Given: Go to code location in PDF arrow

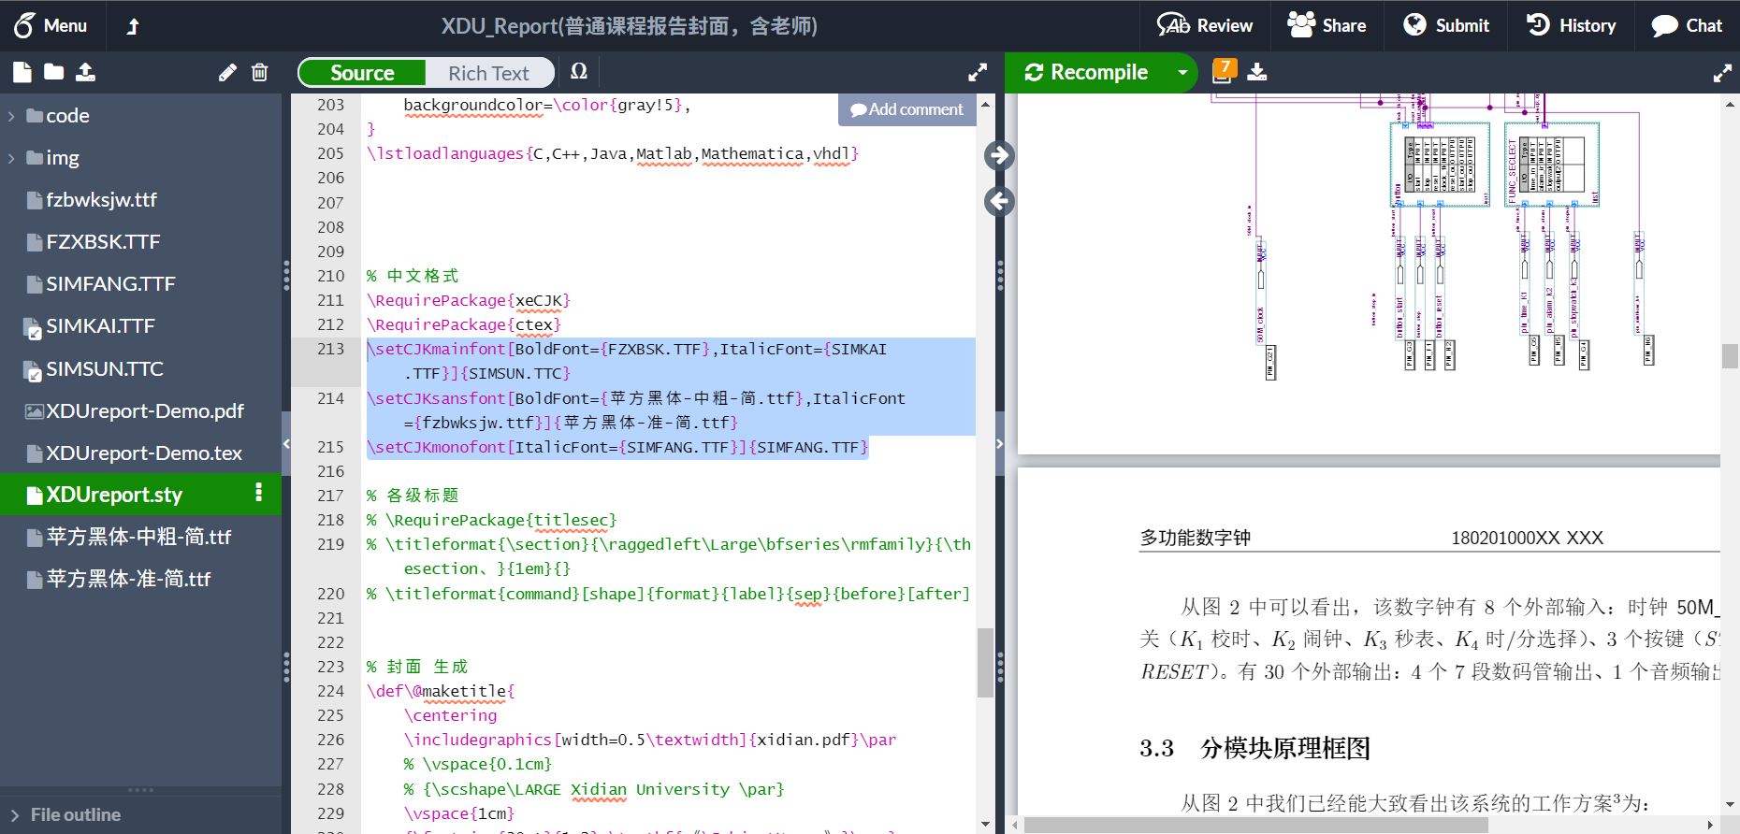Looking at the screenshot, I should tap(999, 155).
